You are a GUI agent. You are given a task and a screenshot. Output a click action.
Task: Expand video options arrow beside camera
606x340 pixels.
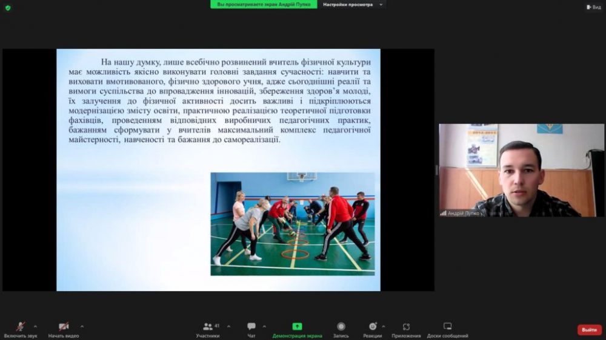tap(82, 326)
